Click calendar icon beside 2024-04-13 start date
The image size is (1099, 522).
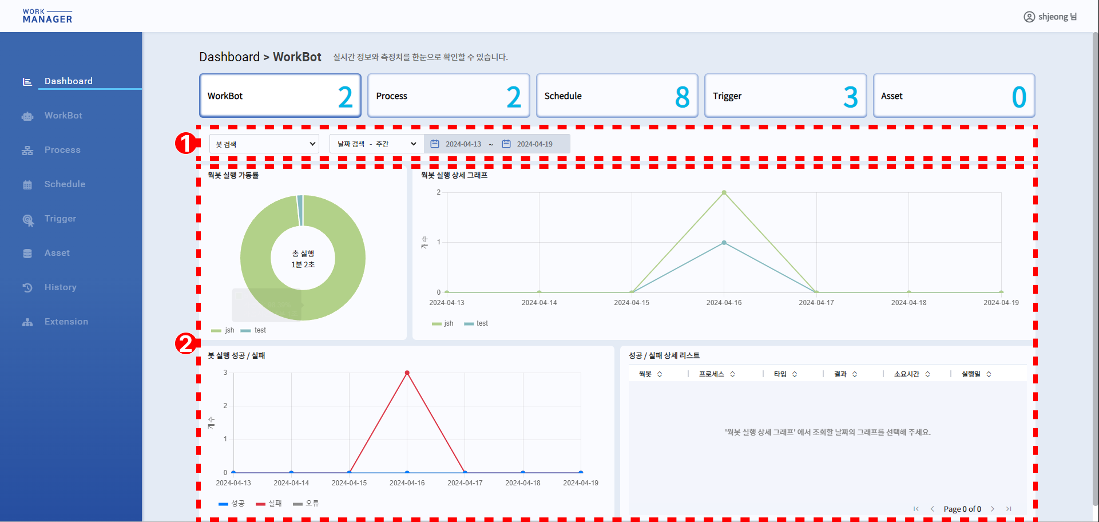click(435, 144)
